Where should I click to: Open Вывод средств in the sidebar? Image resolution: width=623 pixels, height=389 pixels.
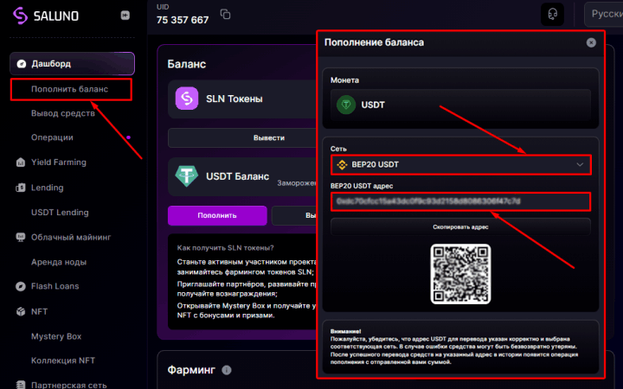[63, 113]
